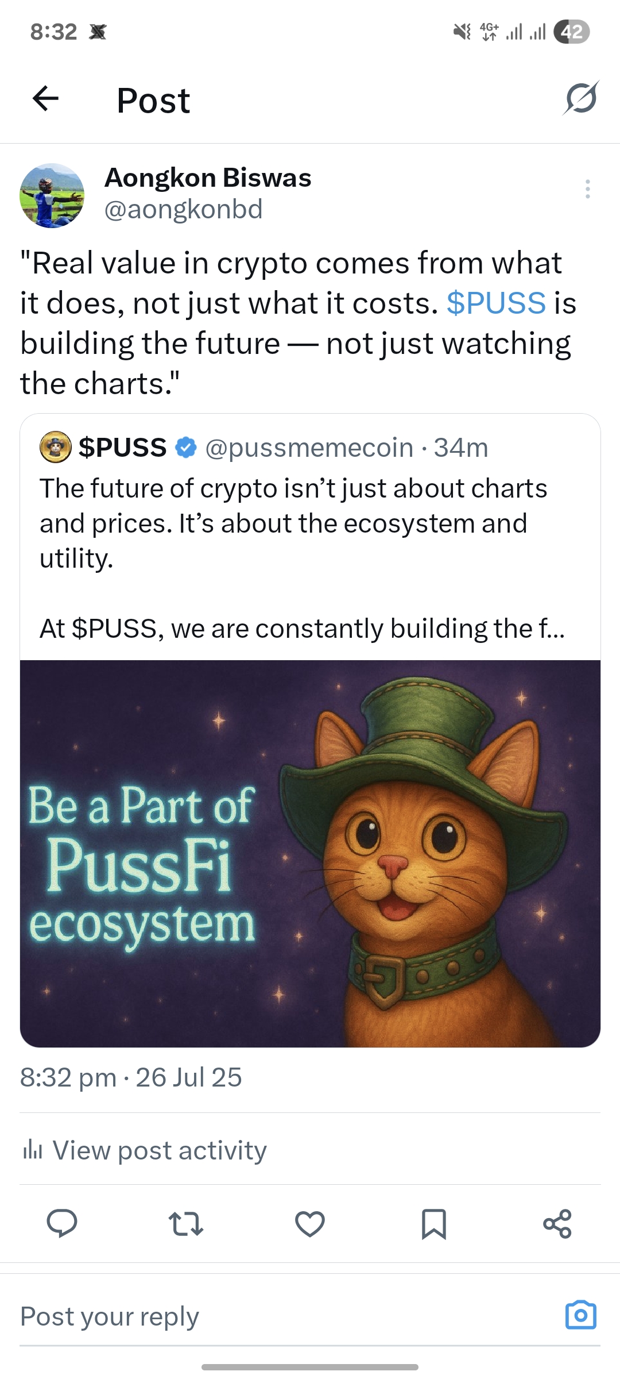Tap the analytics bars icon
Viewport: 620px width, 1379px height.
tap(32, 1150)
